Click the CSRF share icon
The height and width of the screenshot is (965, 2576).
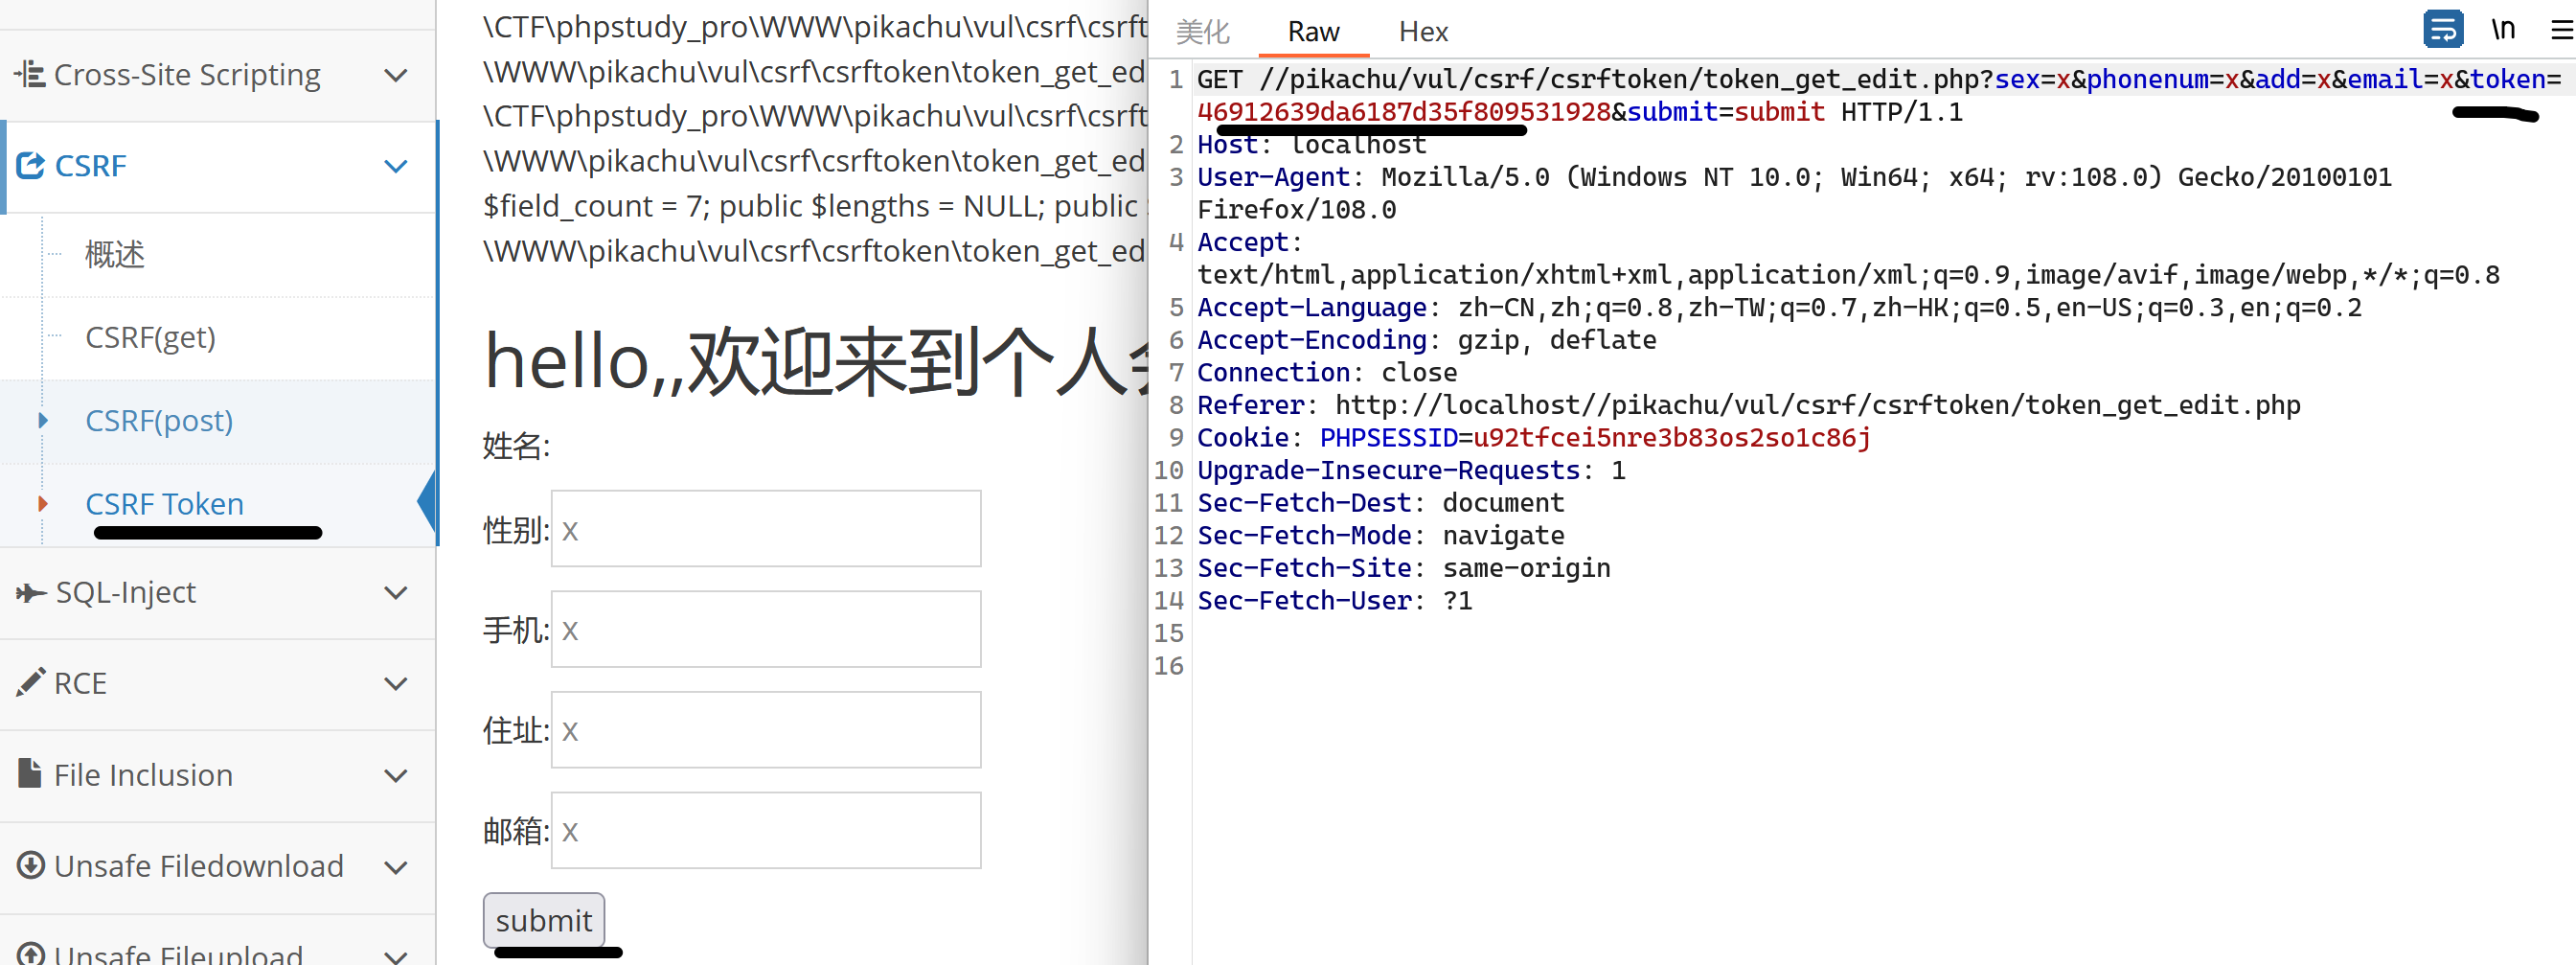[x=31, y=165]
